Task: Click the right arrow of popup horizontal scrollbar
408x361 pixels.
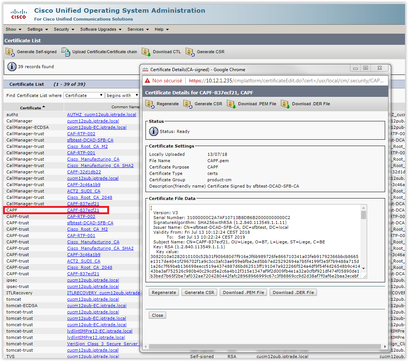Action: tap(385, 346)
